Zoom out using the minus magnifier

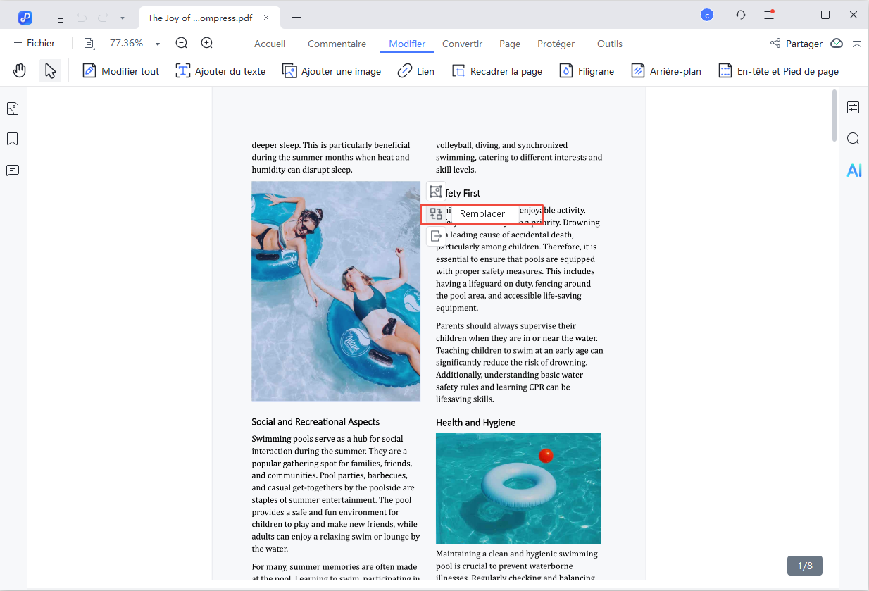181,42
